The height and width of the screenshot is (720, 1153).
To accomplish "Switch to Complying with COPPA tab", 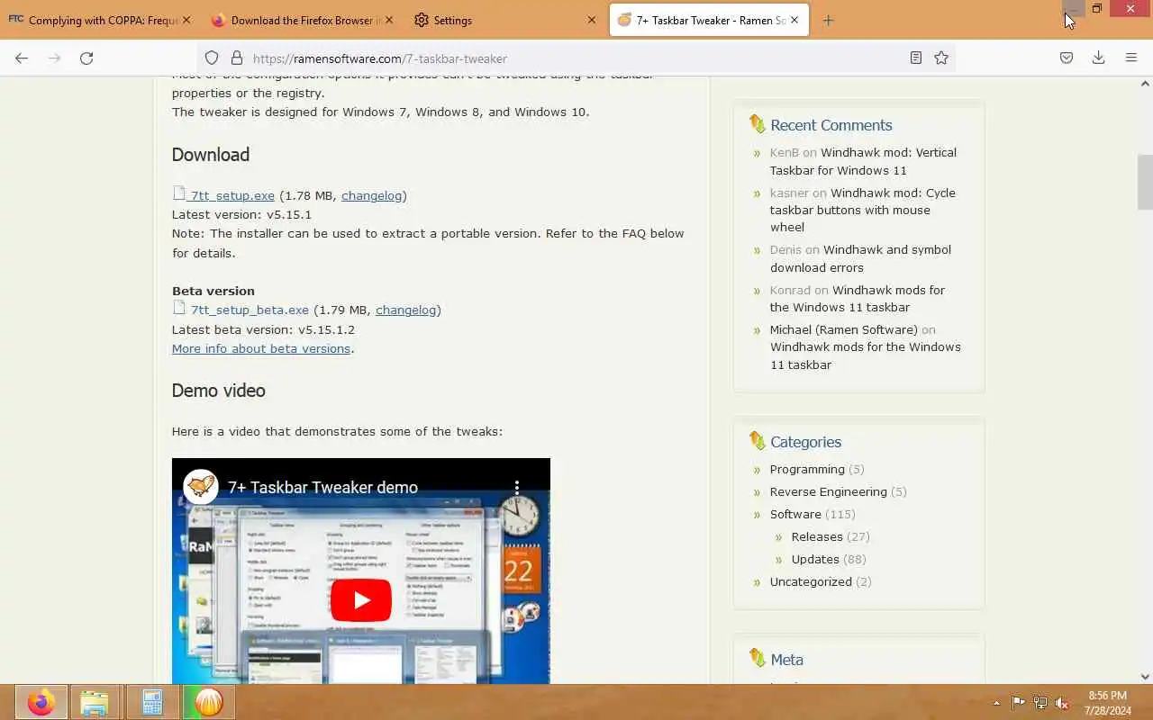I will pyautogui.click(x=99, y=20).
